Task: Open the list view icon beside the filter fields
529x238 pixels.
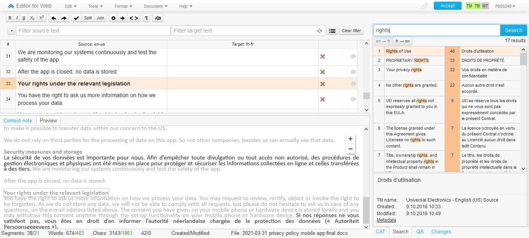Action: [332, 31]
